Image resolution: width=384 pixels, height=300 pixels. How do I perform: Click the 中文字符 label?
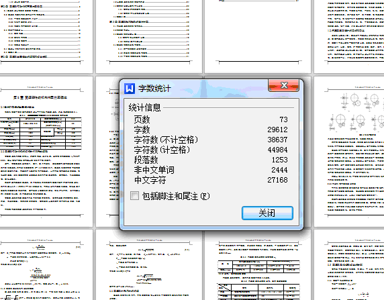(150, 180)
